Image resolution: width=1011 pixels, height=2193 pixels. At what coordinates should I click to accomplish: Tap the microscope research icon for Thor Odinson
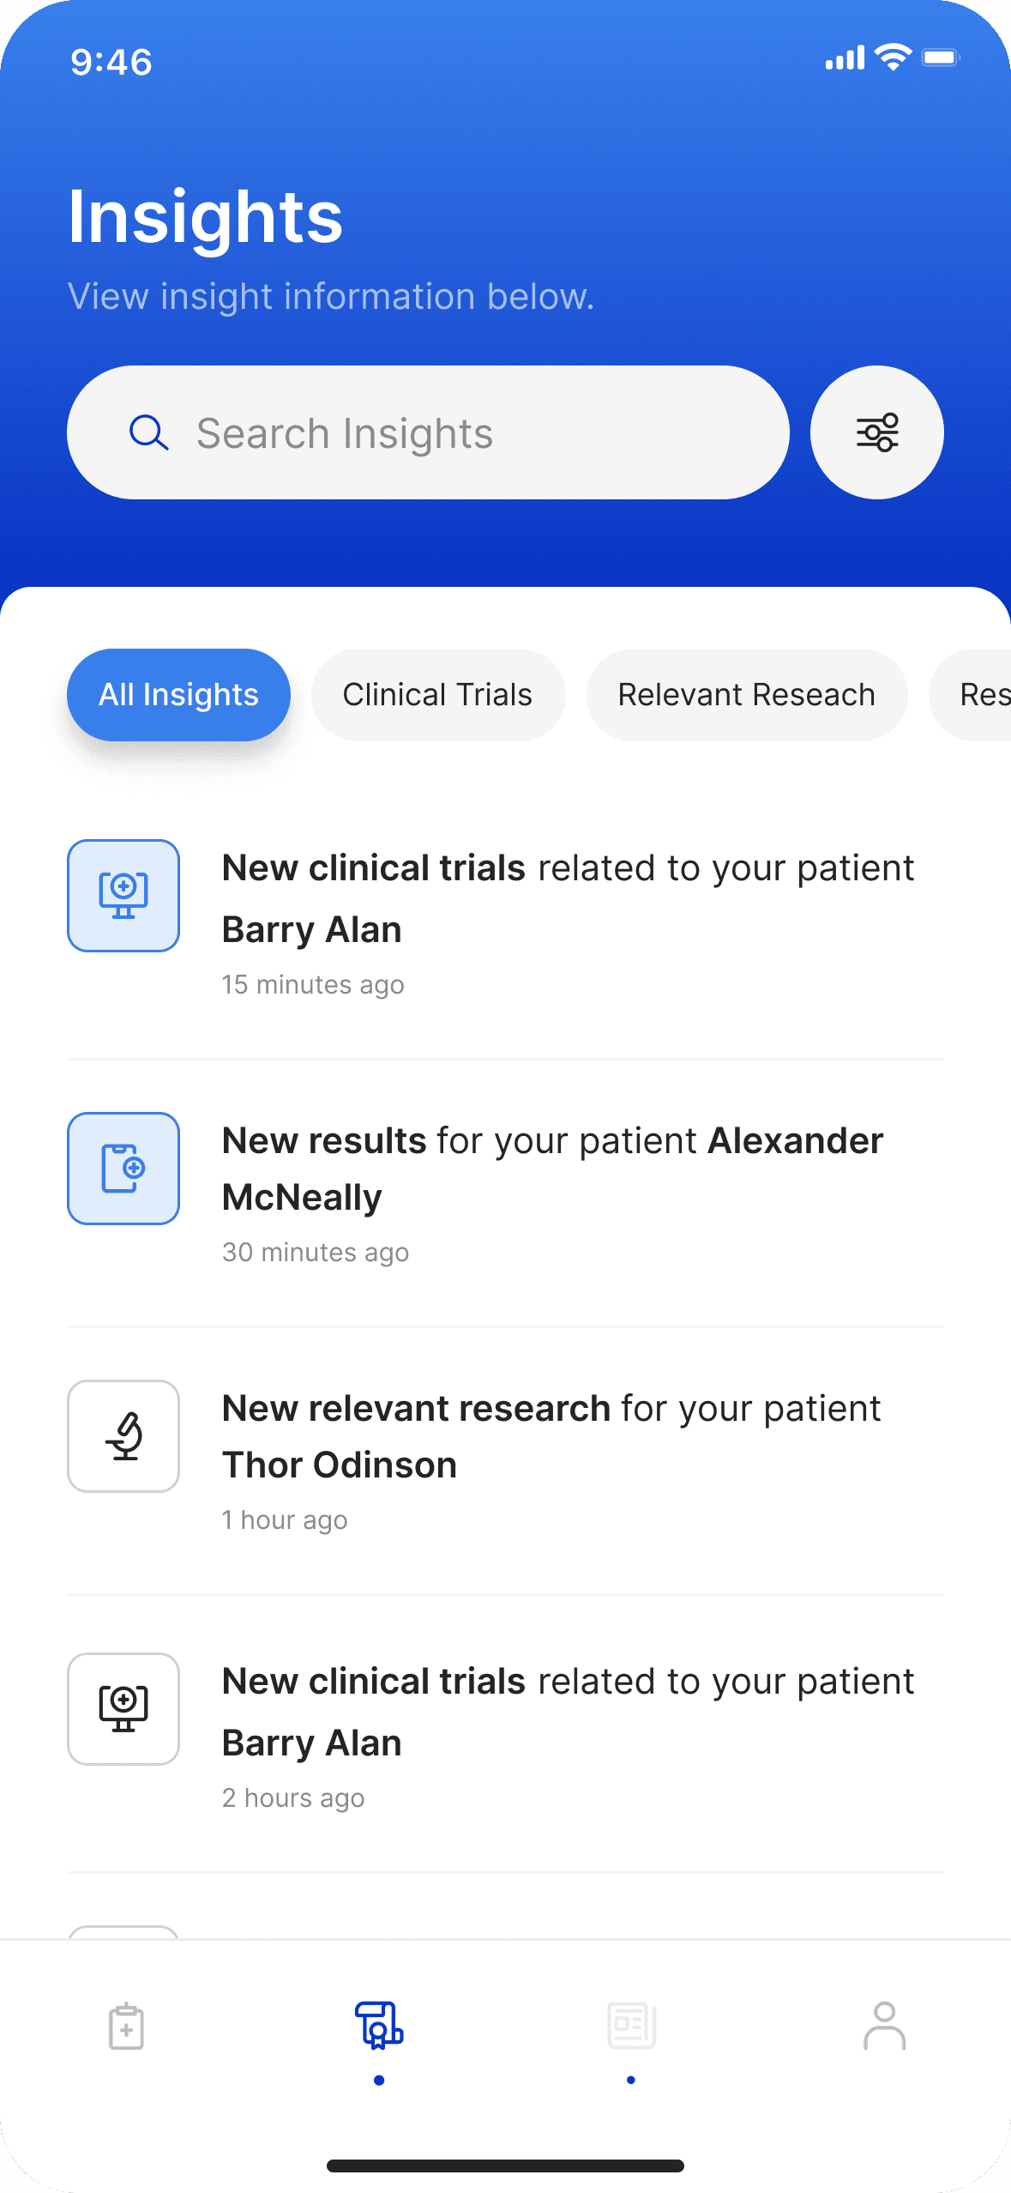tap(123, 1436)
